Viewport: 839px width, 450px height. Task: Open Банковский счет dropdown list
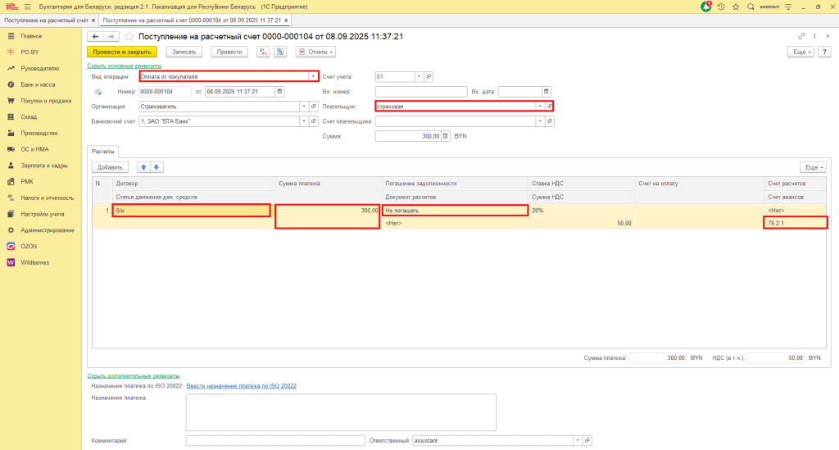pyautogui.click(x=304, y=121)
